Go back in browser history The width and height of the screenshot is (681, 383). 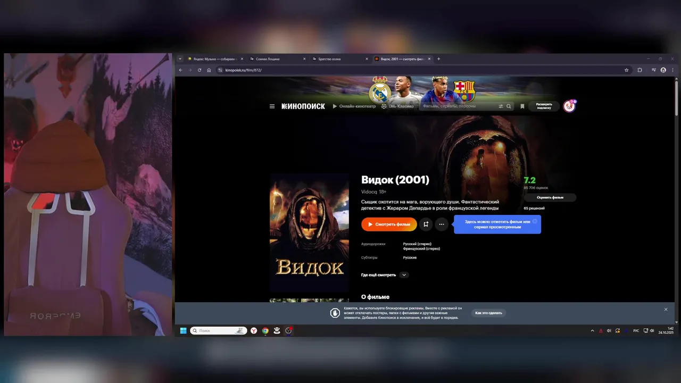(180, 70)
